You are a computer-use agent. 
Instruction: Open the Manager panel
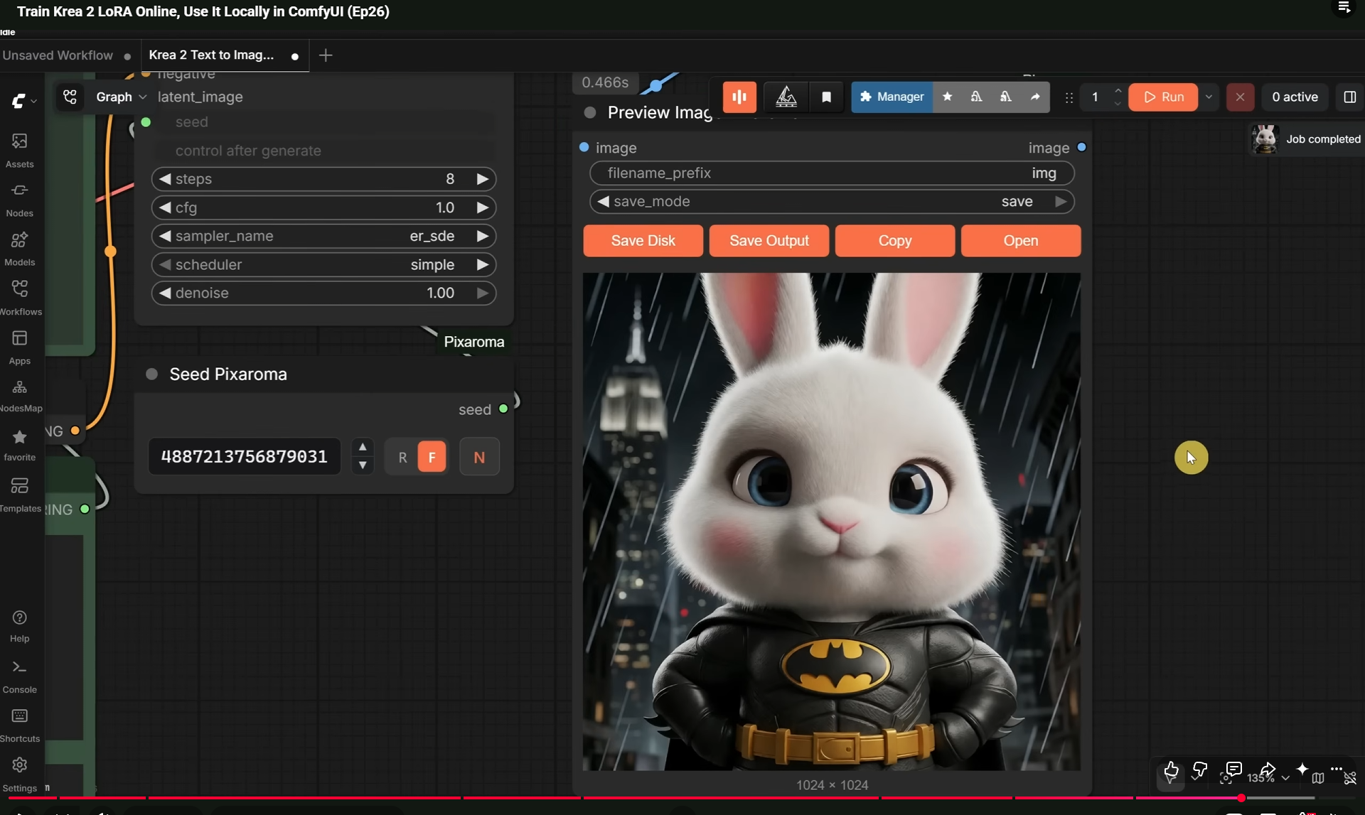(x=892, y=97)
